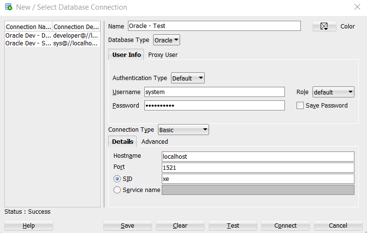Click the SID field containing xe
The width and height of the screenshot is (367, 233).
[x=258, y=179]
